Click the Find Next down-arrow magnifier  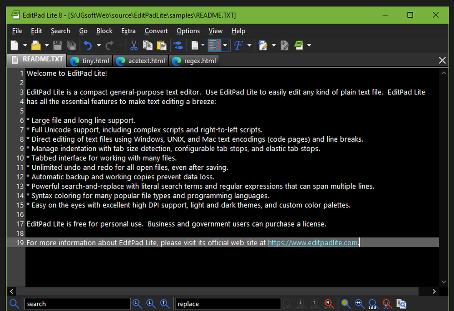click(151, 304)
